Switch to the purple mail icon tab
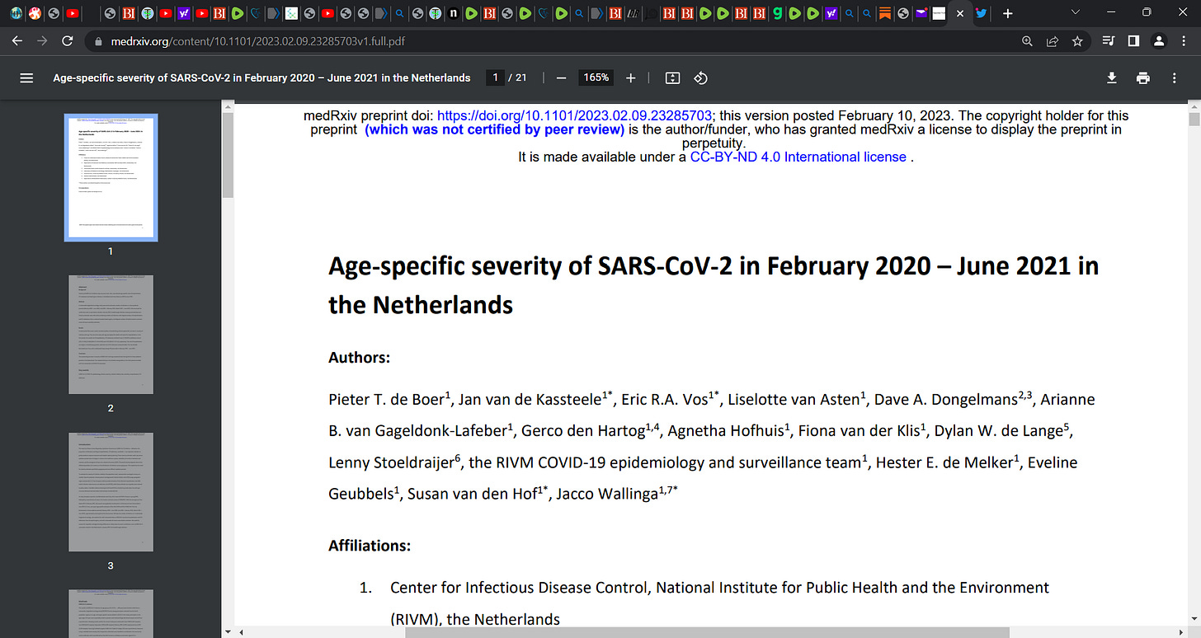The height and width of the screenshot is (638, 1201). point(921,13)
